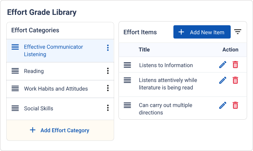Click the Listens to Information title text
The width and height of the screenshot is (253, 151).
tap(166, 65)
